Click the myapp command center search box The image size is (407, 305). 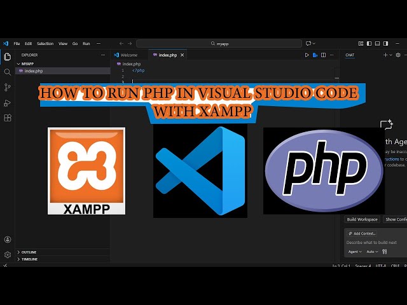coord(219,44)
